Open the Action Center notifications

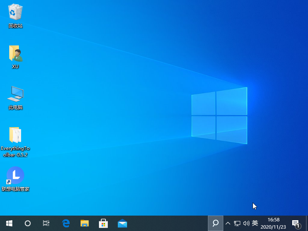(296, 223)
